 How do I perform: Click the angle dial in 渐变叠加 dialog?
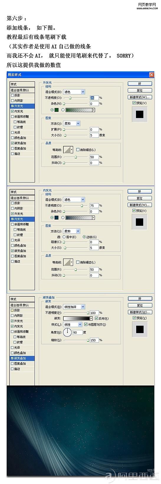point(67,332)
